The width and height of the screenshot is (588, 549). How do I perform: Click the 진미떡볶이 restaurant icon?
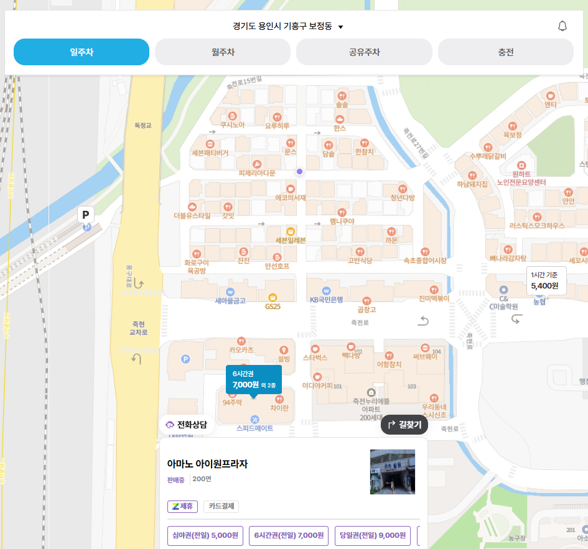coord(434,289)
